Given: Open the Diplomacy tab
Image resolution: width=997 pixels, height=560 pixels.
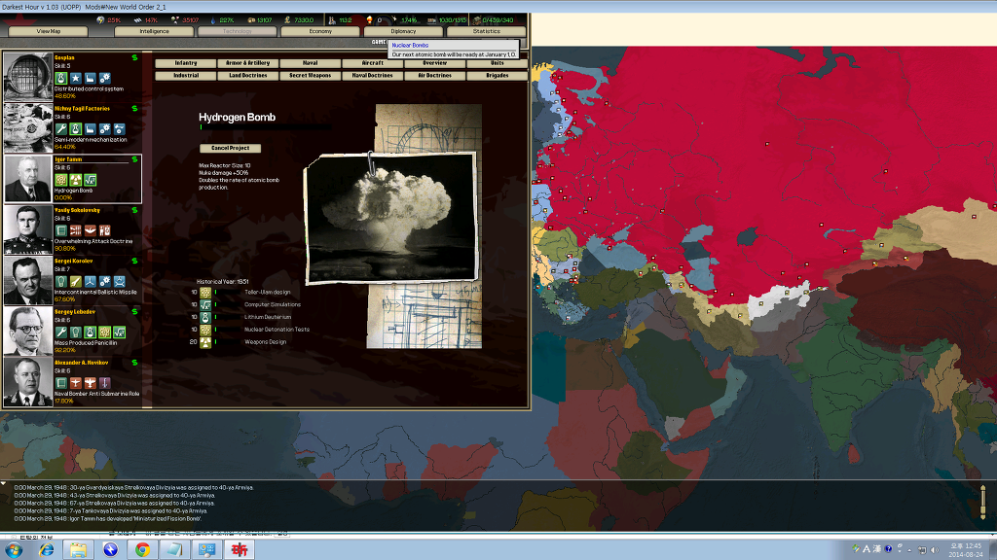Looking at the screenshot, I should [x=403, y=31].
